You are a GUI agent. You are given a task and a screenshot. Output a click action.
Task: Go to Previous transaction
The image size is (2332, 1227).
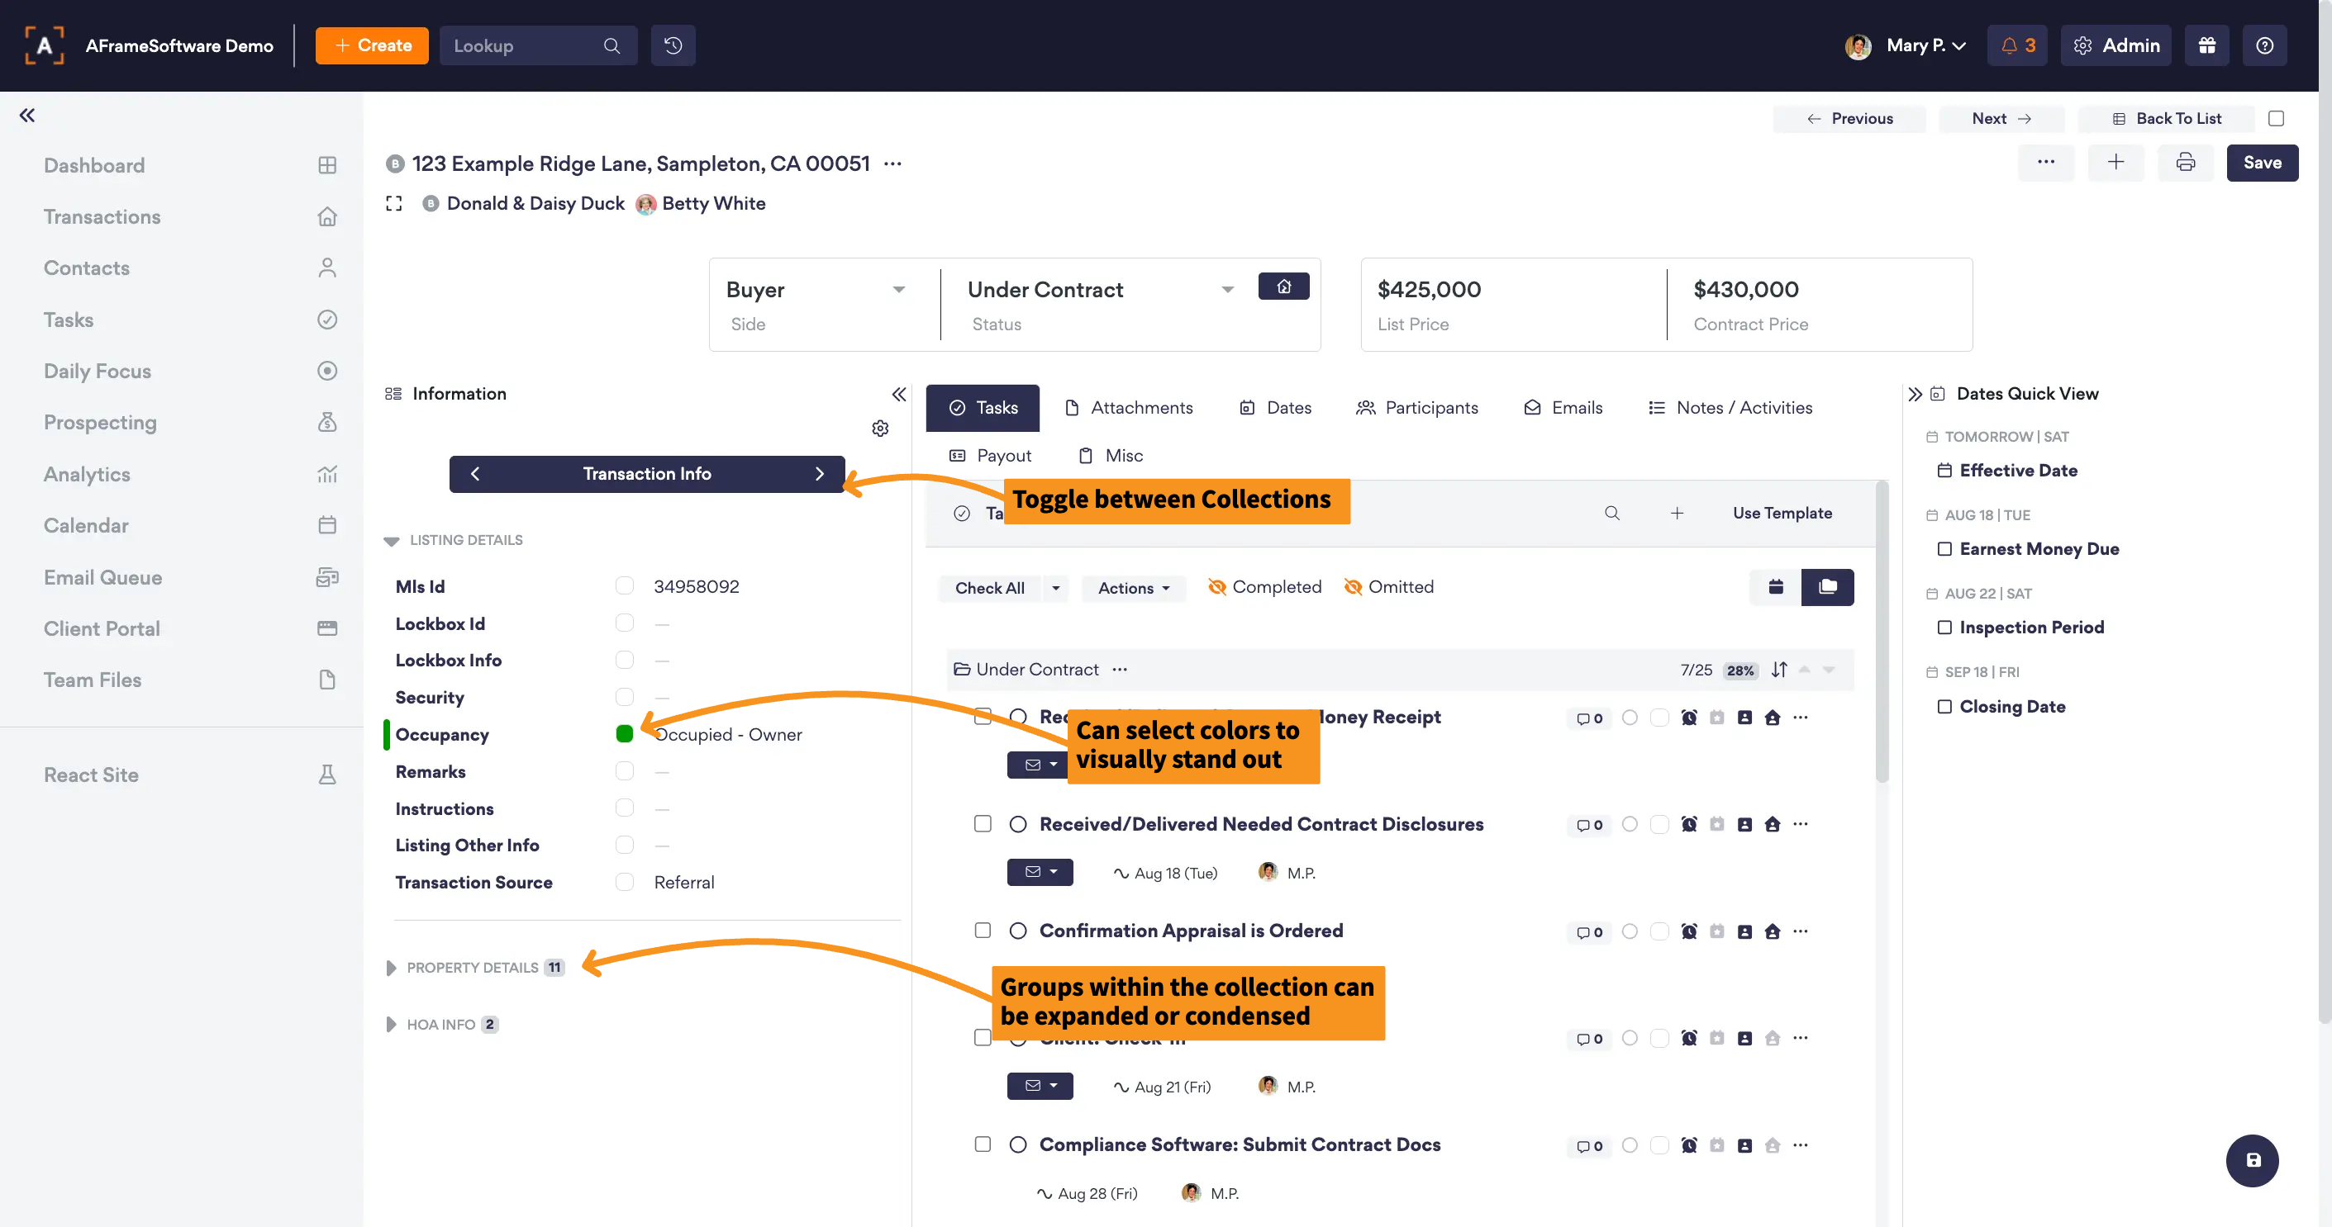pyautogui.click(x=1849, y=119)
